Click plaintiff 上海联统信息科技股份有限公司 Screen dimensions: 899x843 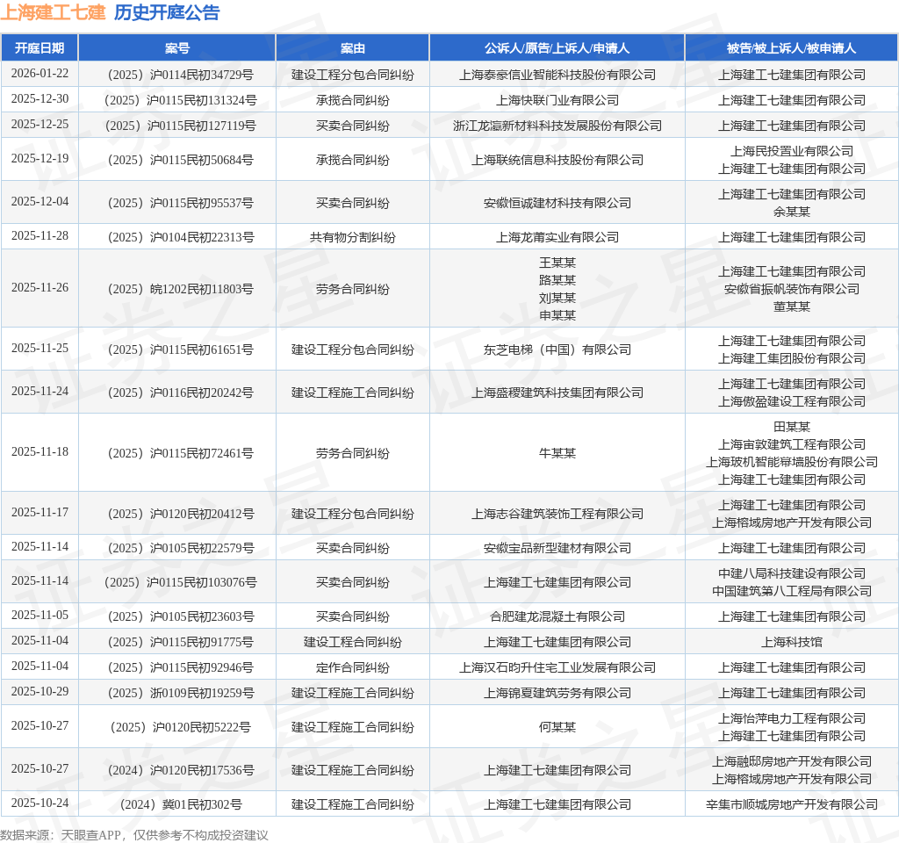click(x=557, y=160)
